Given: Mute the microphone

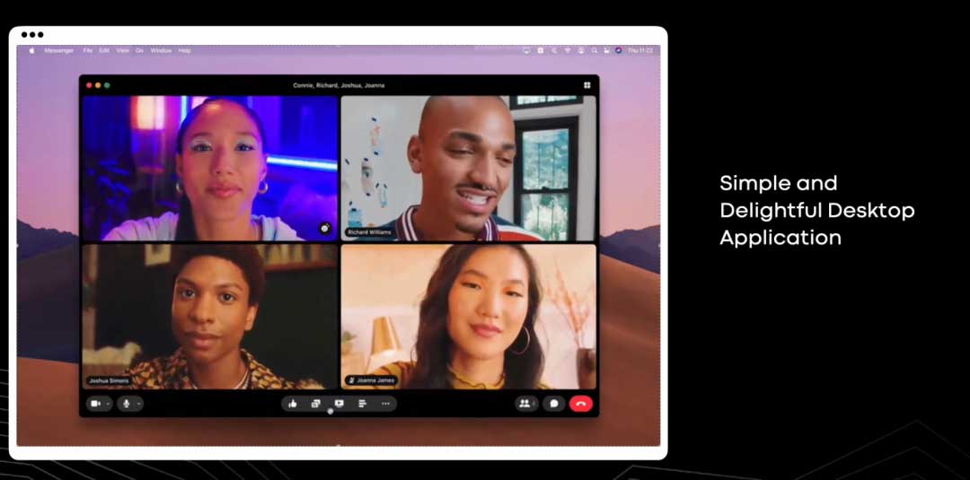Looking at the screenshot, I should [x=127, y=404].
